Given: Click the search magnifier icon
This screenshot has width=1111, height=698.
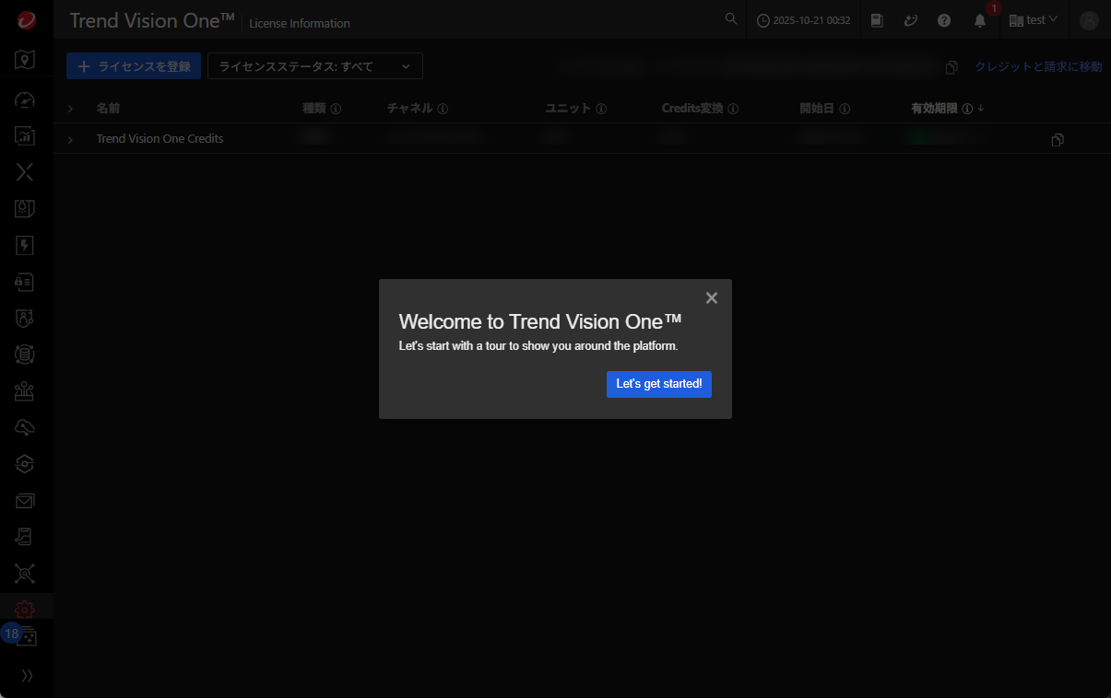Looking at the screenshot, I should pyautogui.click(x=731, y=19).
